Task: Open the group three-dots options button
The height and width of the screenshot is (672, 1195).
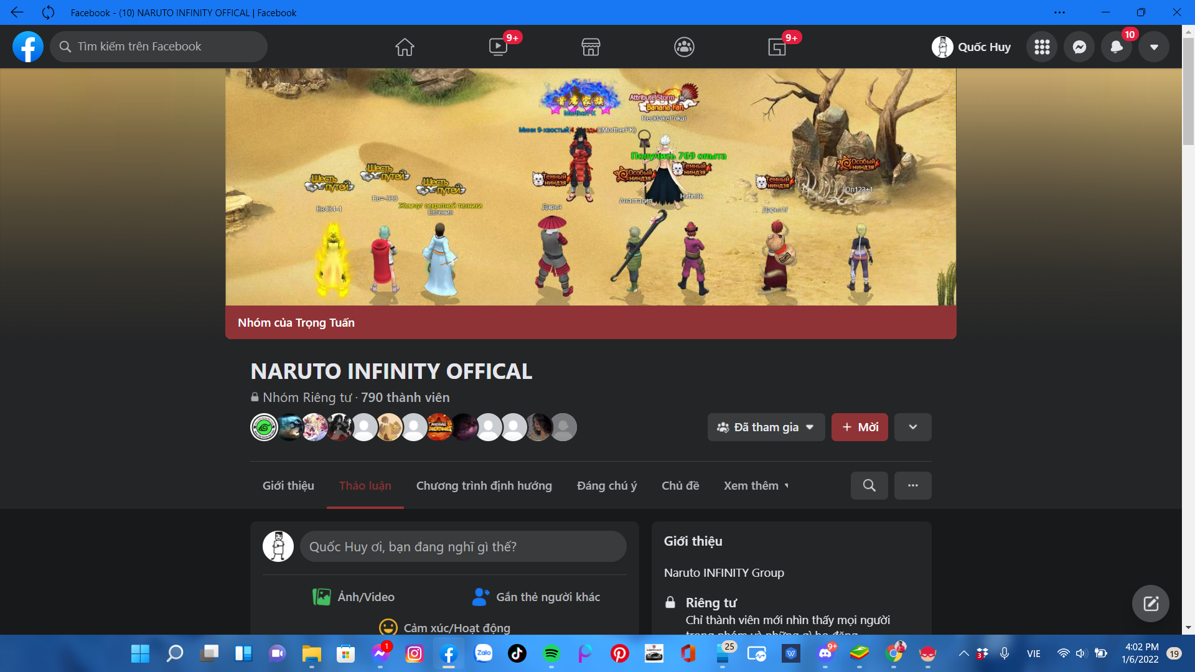Action: 913,485
